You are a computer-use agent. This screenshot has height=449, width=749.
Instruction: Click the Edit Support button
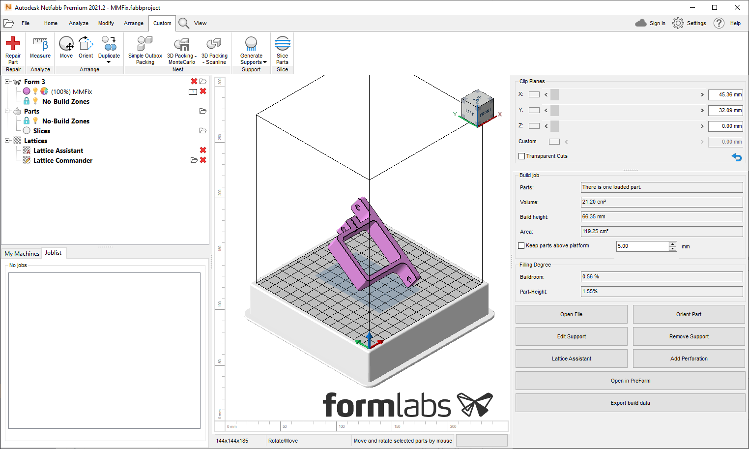coord(572,336)
